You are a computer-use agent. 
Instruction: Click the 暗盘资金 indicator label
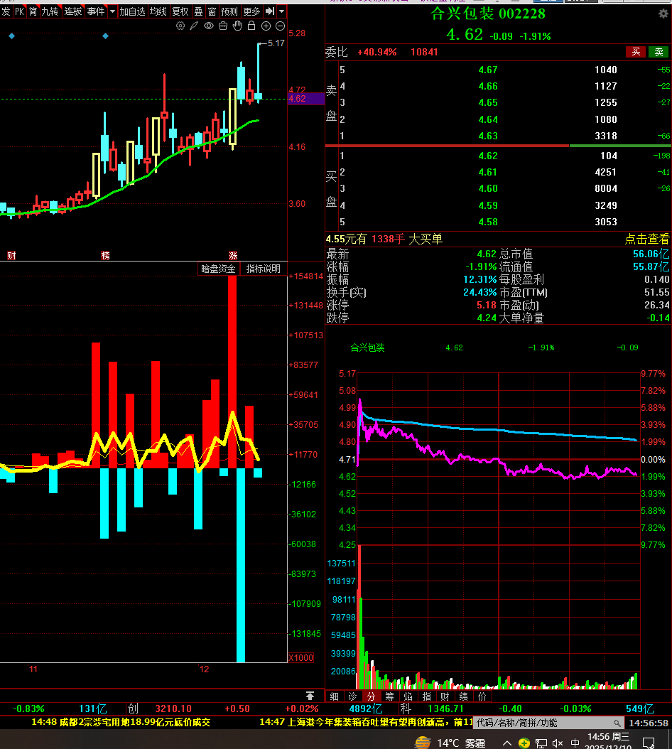[218, 269]
